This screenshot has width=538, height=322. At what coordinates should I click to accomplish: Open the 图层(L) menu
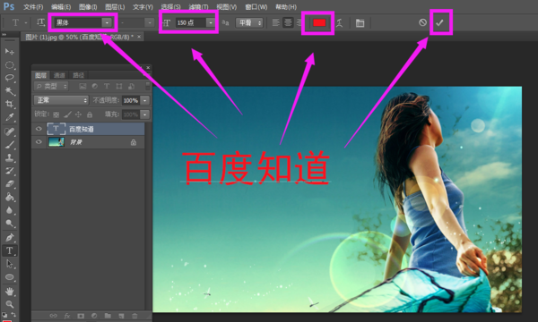point(115,7)
